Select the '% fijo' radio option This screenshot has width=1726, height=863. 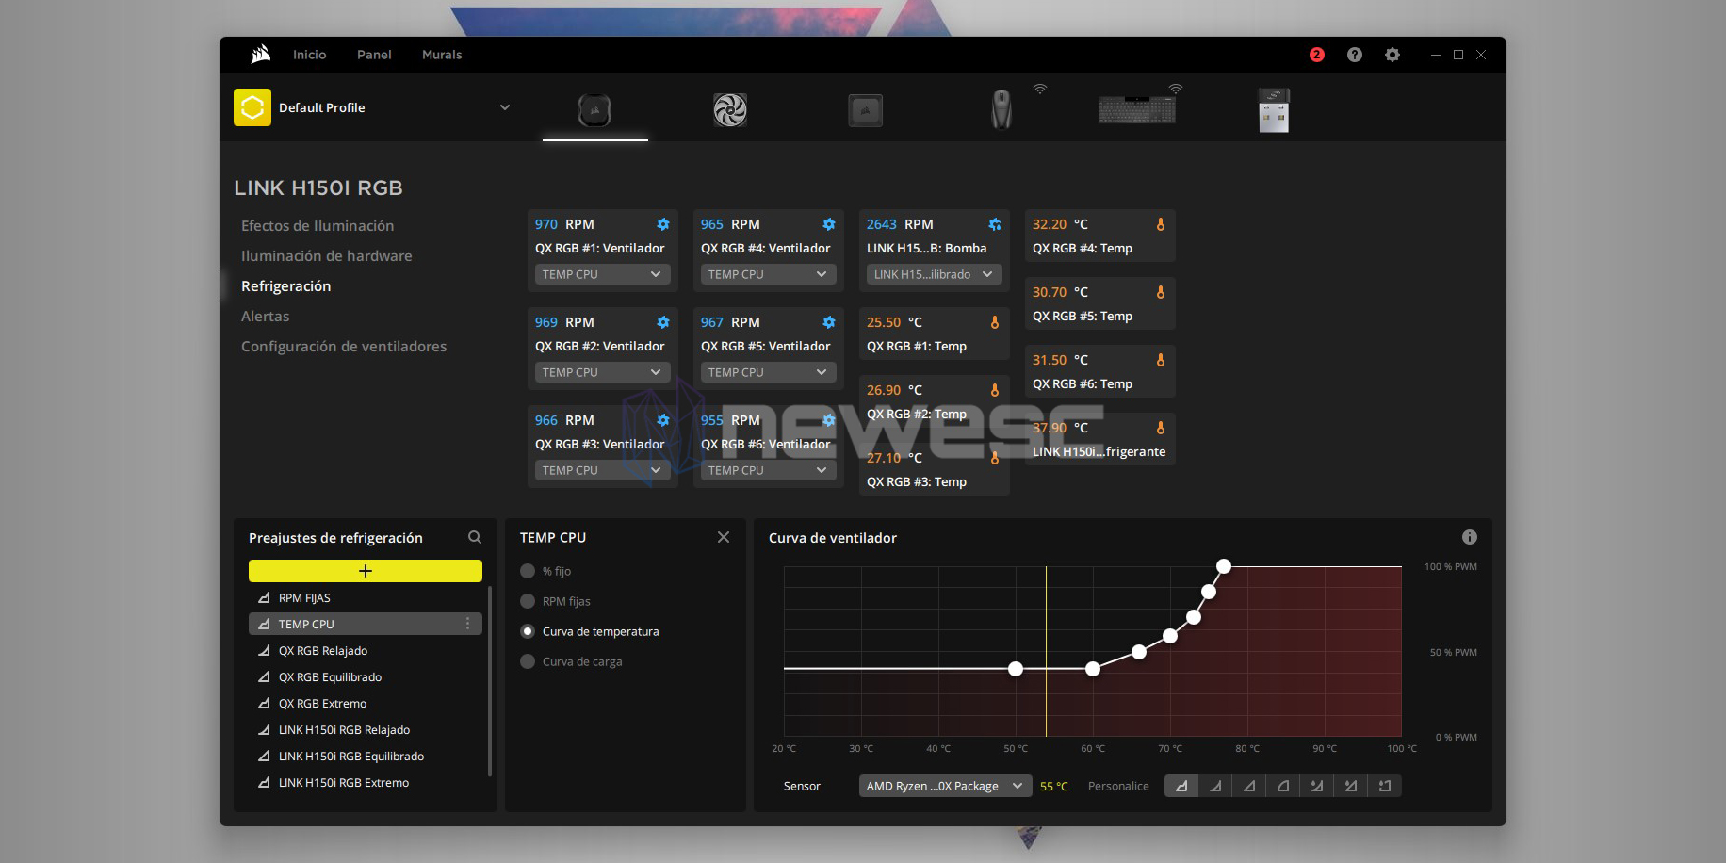point(528,571)
